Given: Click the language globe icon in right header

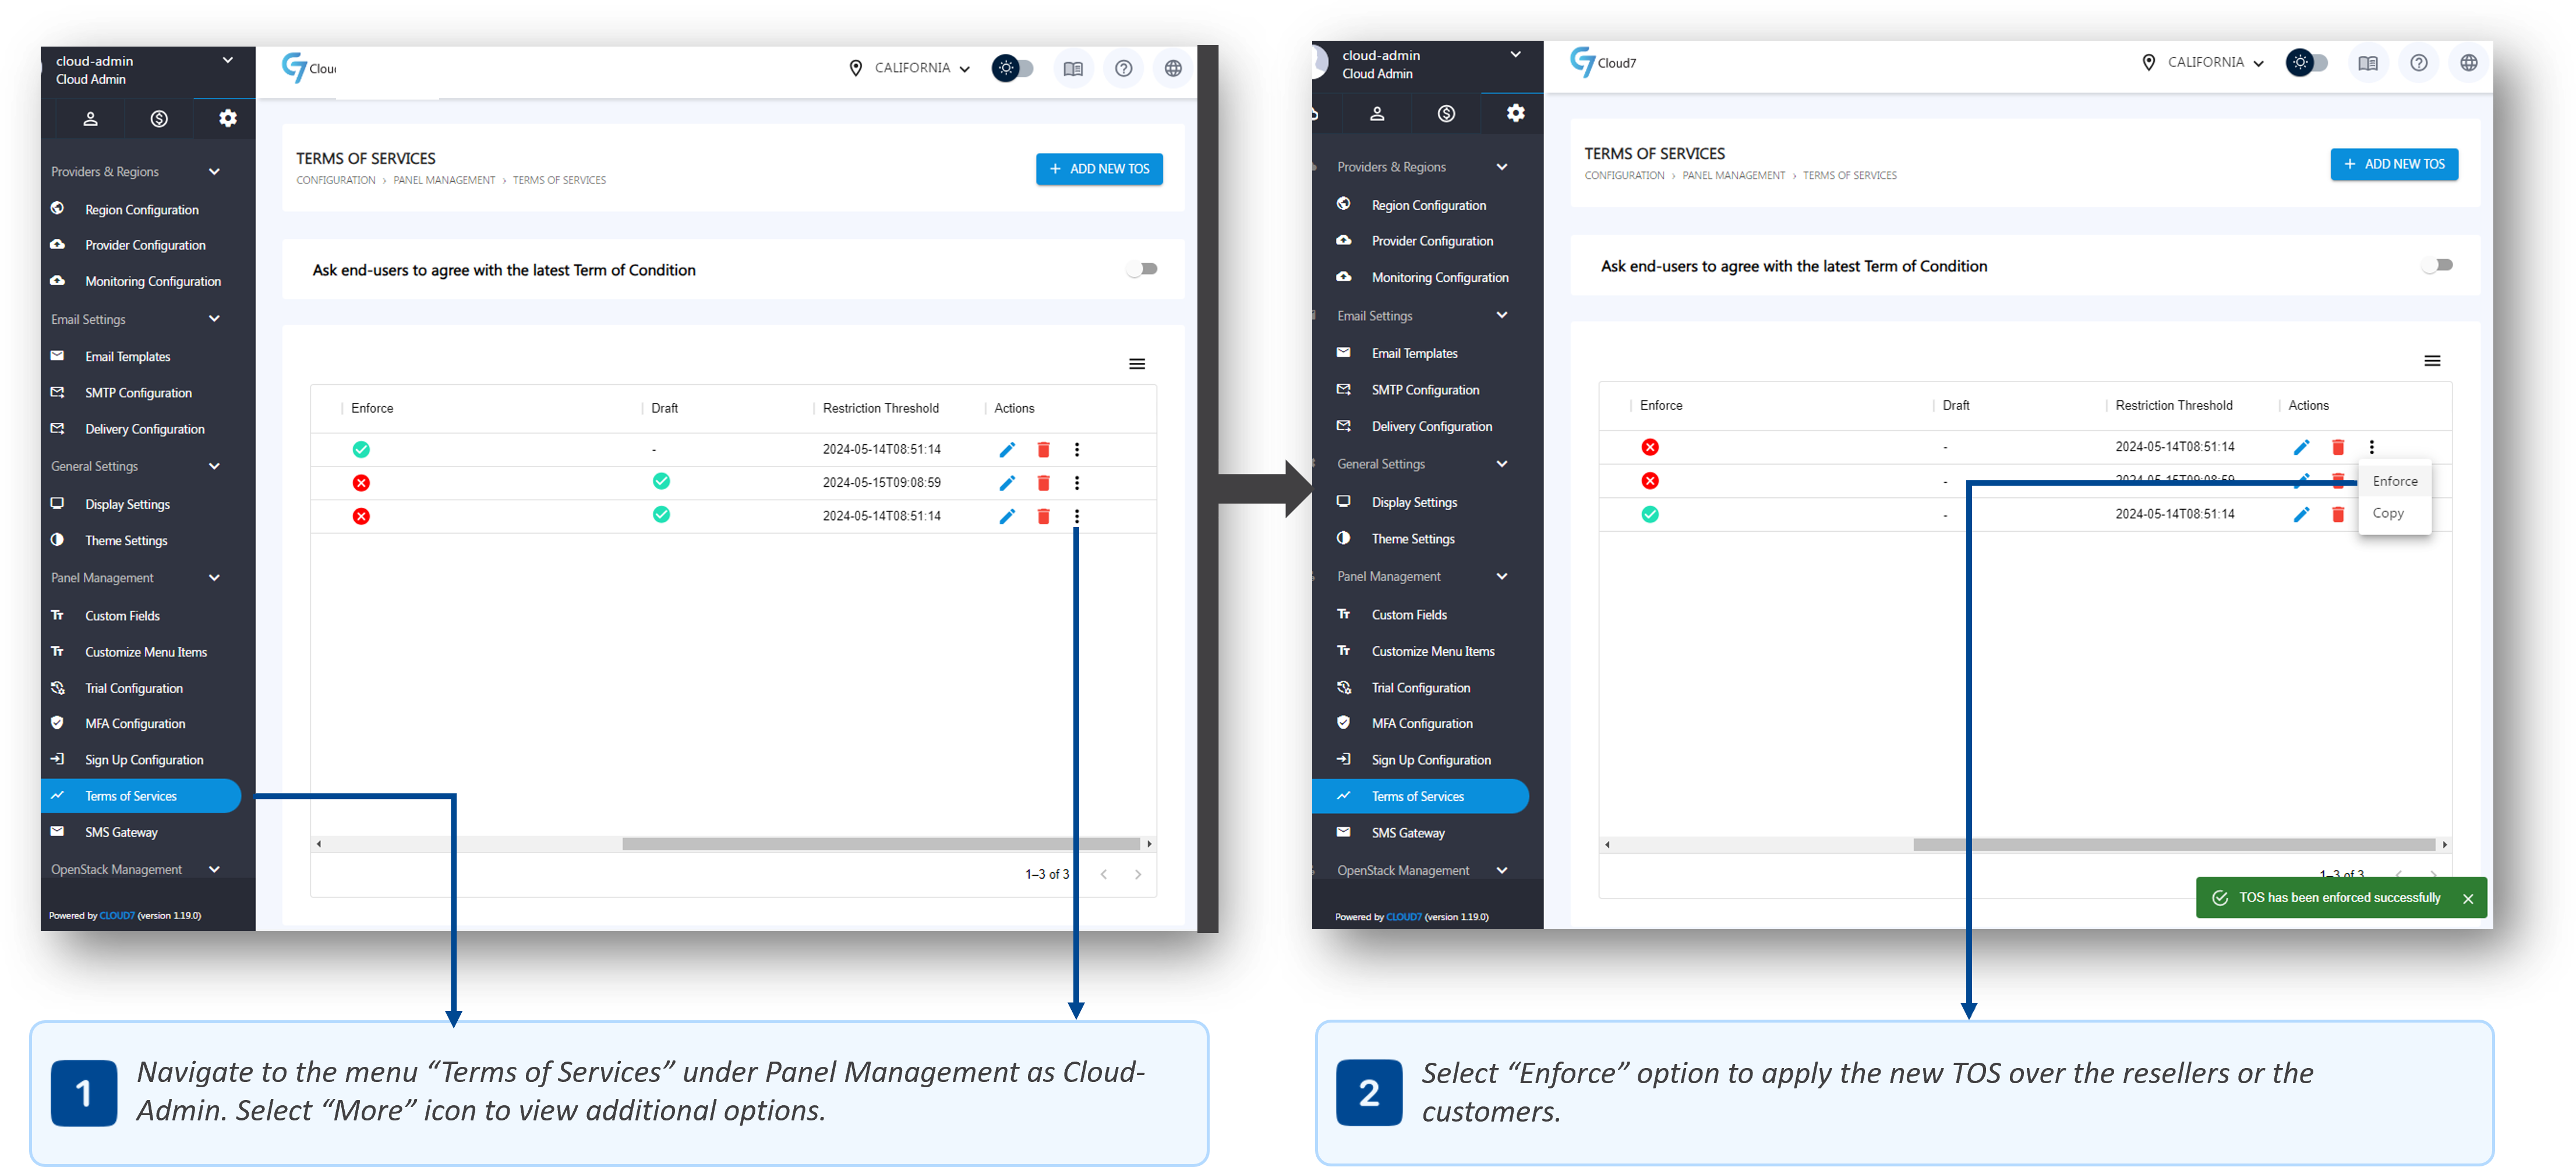Looking at the screenshot, I should coord(2468,63).
